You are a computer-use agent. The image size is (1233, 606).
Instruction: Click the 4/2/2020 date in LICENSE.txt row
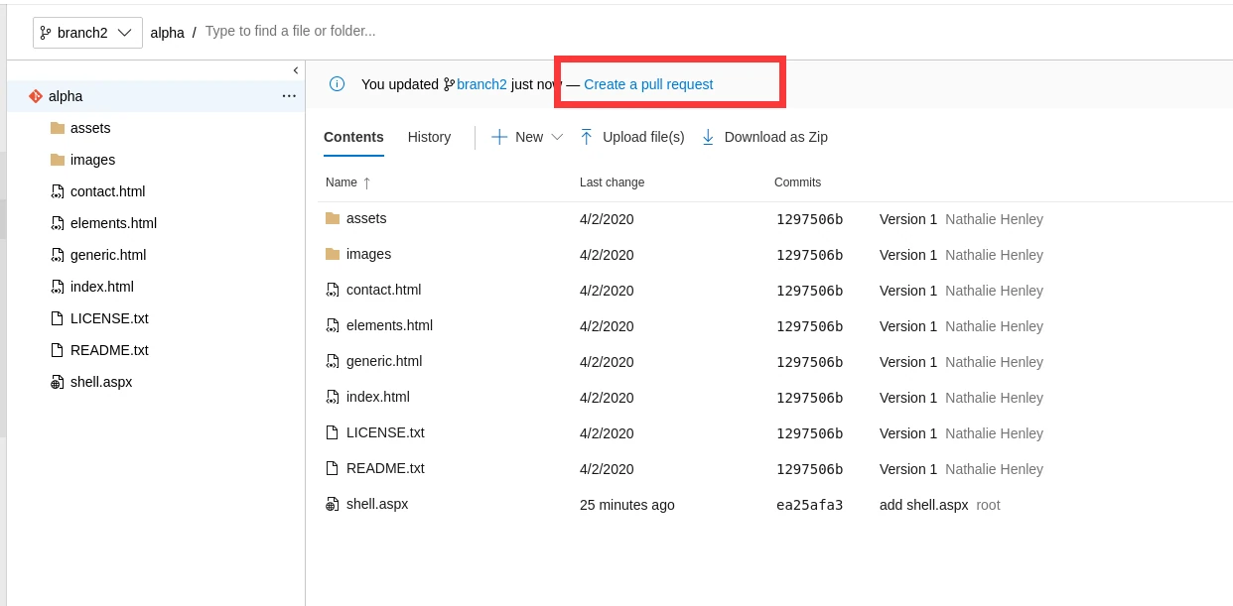tap(607, 433)
